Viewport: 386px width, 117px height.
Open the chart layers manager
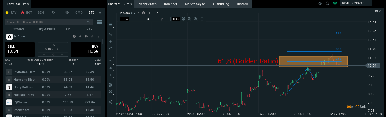pyautogui.click(x=110, y=91)
